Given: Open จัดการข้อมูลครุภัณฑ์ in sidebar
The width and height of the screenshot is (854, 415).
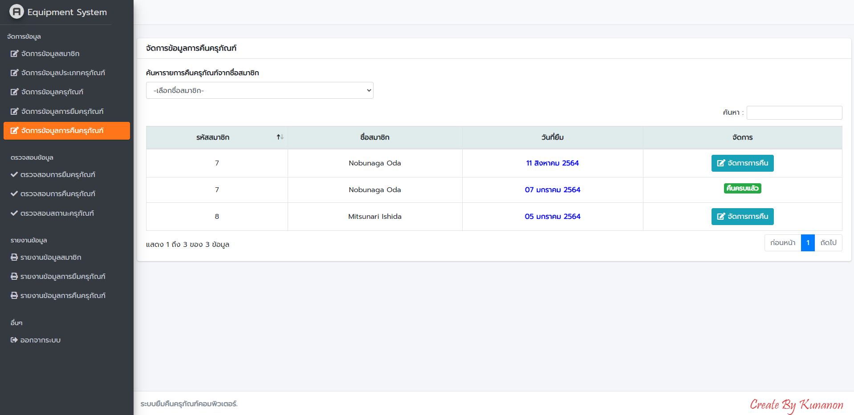Looking at the screenshot, I should [52, 92].
